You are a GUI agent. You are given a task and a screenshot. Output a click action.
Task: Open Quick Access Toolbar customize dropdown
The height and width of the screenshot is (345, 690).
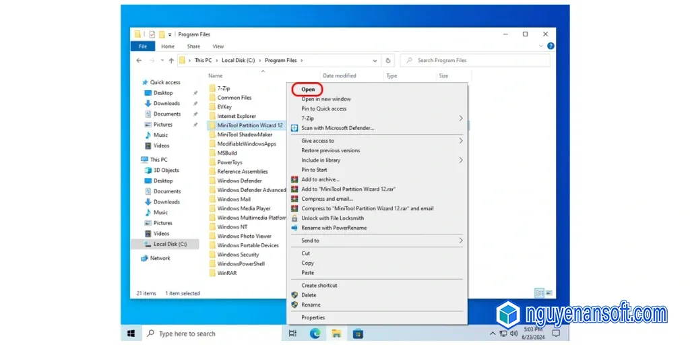170,34
